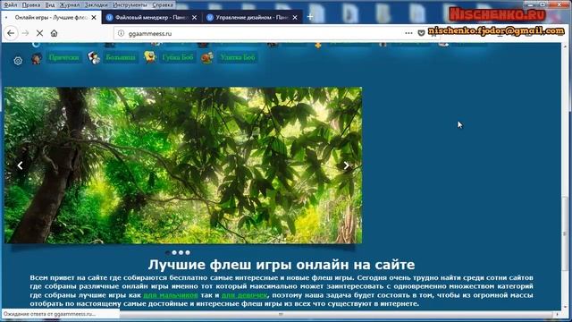The image size is (572, 322).
Task: Click the Pocket save icon in address bar
Action: 421,33
